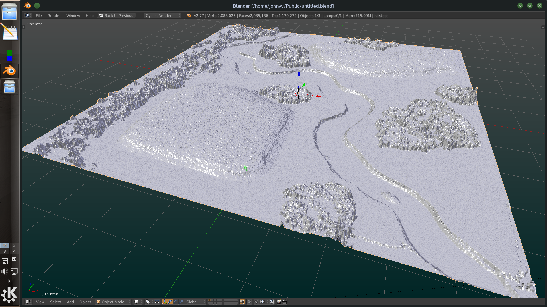Image resolution: width=547 pixels, height=307 pixels.
Task: Toggle lock camera and layers to scene
Action: [x=242, y=302]
